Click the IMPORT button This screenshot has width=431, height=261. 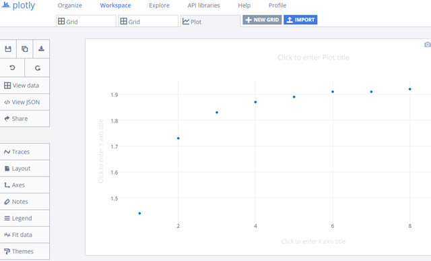300,20
